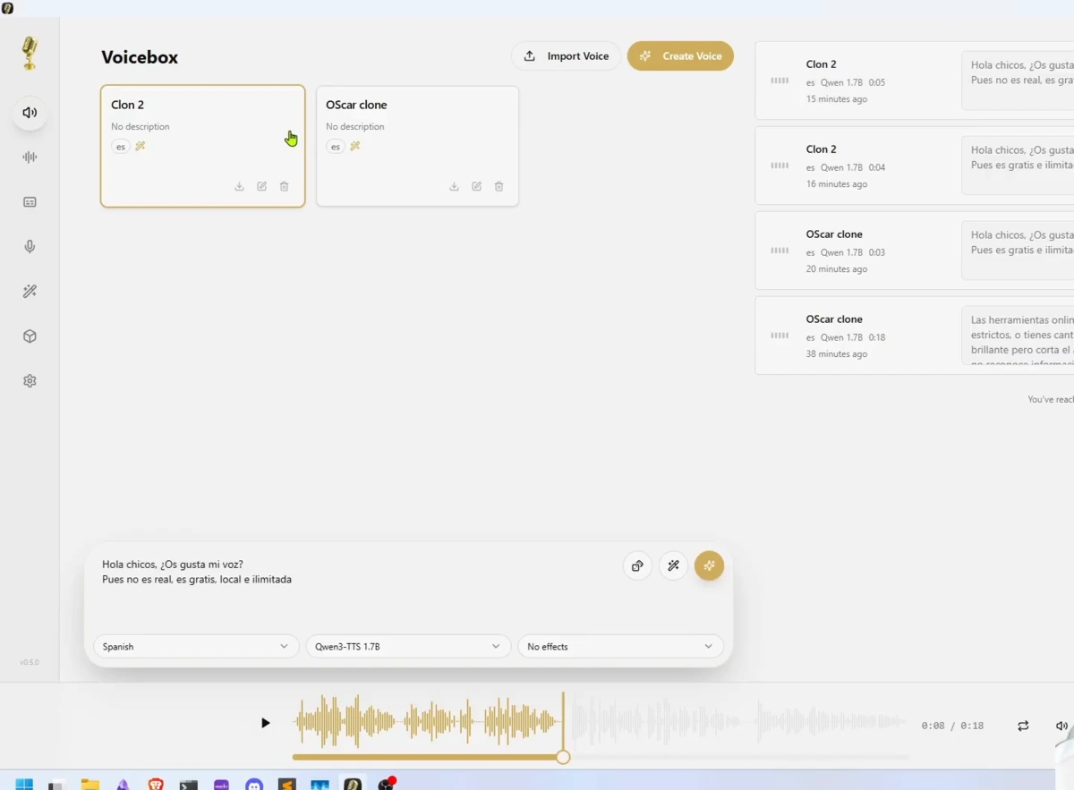
Task: Click the playback progress slider handle
Action: tap(563, 757)
